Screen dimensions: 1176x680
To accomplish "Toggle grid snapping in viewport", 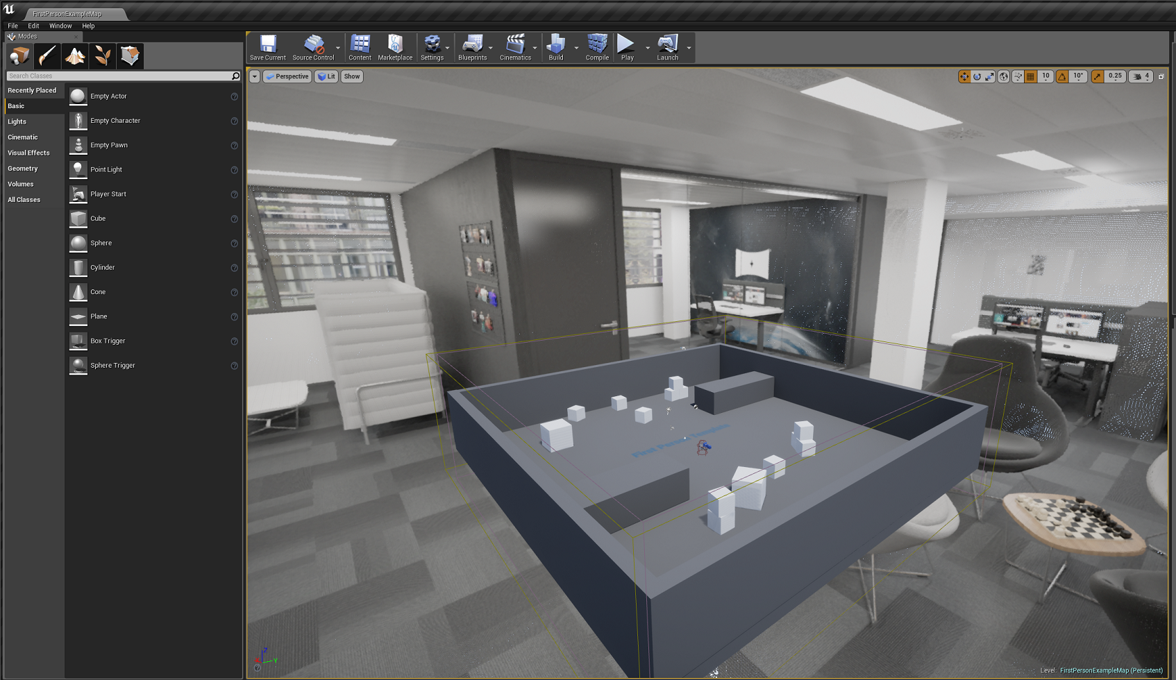I will 1031,76.
